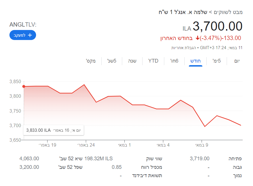Screen dimensions: 253x186
Task: Switch to the YTD range tab
Action: [x=153, y=61]
